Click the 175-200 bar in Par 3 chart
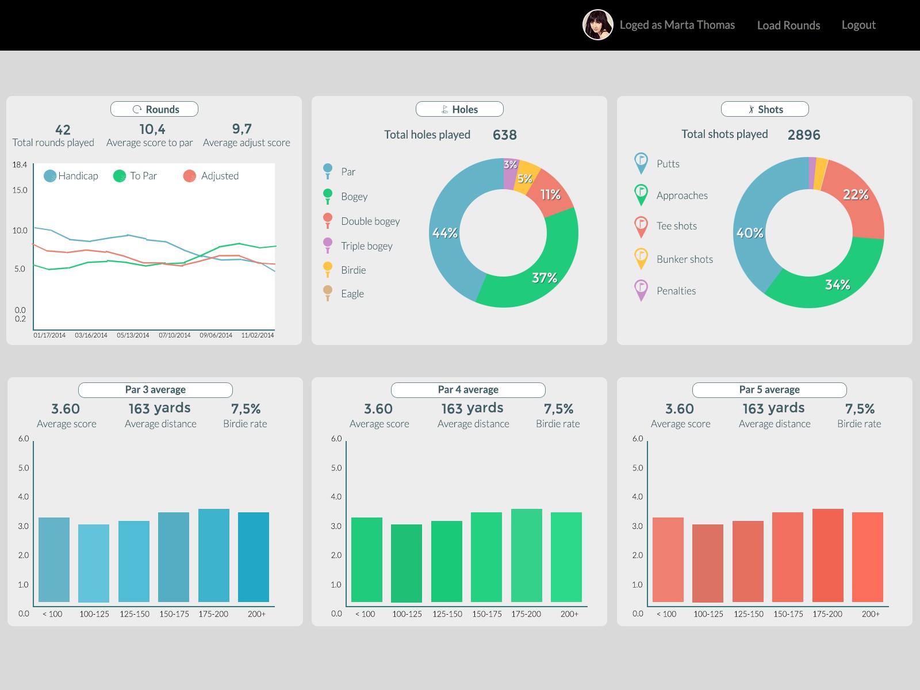 (213, 555)
